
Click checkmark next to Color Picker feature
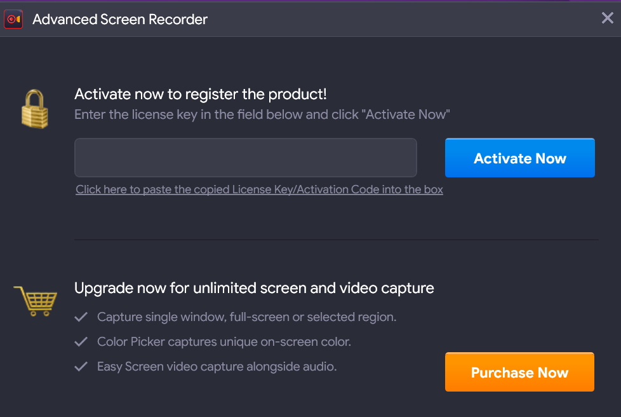click(81, 342)
